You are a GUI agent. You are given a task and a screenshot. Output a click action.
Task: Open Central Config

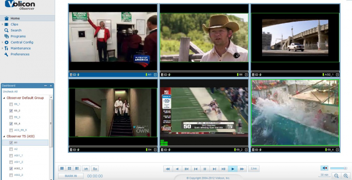[x=22, y=42]
